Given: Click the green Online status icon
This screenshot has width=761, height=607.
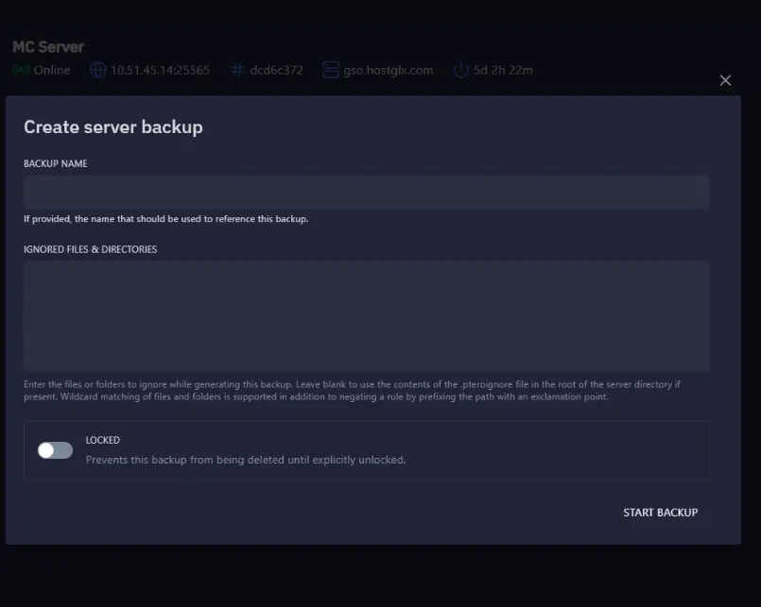Looking at the screenshot, I should [22, 70].
